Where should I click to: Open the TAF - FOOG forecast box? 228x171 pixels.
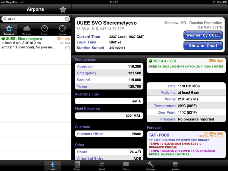point(186,144)
